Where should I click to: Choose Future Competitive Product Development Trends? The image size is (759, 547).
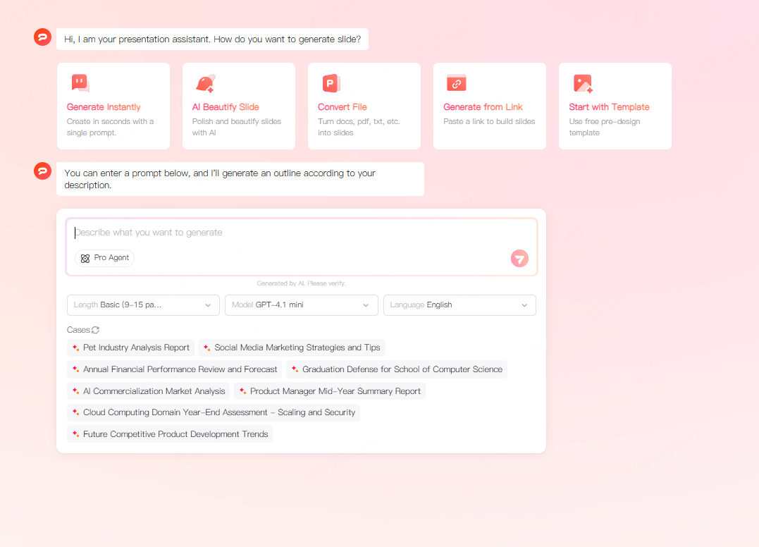coord(169,434)
